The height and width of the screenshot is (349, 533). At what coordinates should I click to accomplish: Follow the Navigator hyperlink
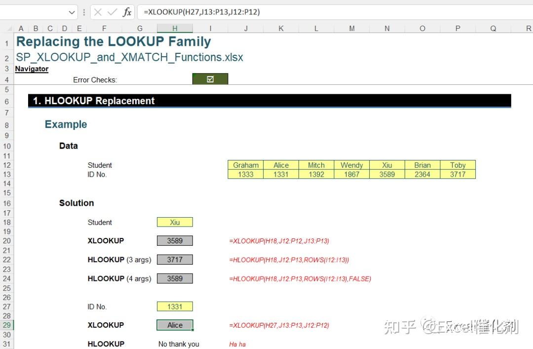coord(31,69)
